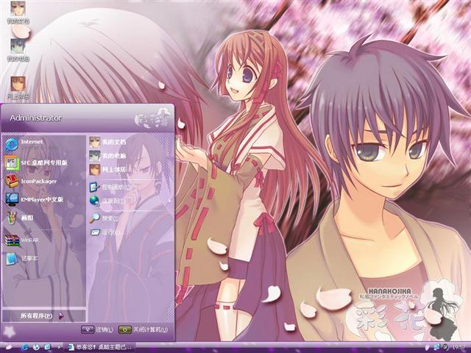Open 画图 (Paint) program
This screenshot has width=471, height=353.
coord(26,218)
